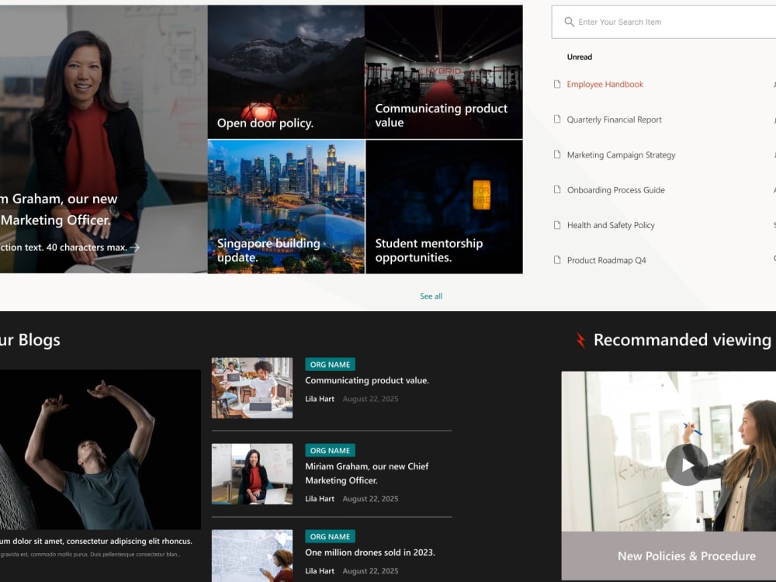Click the Employee Handbook document icon
The width and height of the screenshot is (776, 582).
coord(557,84)
